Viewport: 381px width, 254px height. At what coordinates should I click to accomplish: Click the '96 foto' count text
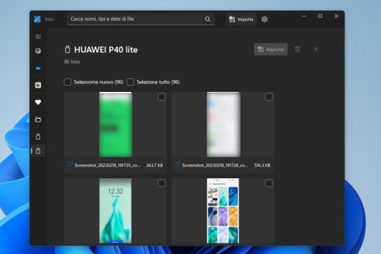[x=72, y=61]
